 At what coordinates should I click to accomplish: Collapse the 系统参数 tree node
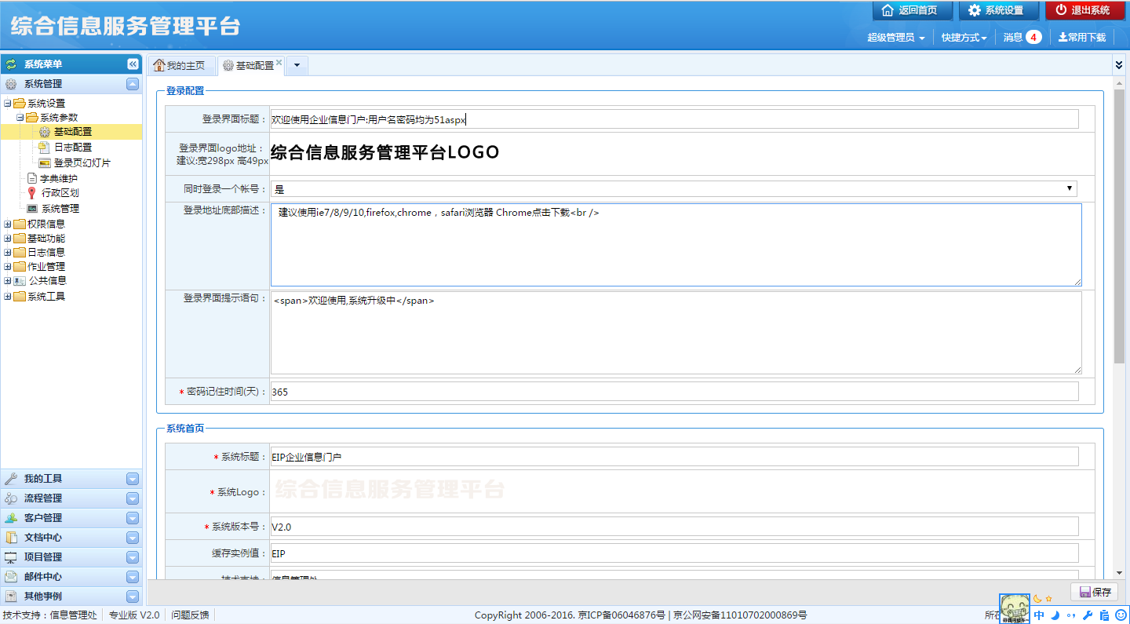20,118
